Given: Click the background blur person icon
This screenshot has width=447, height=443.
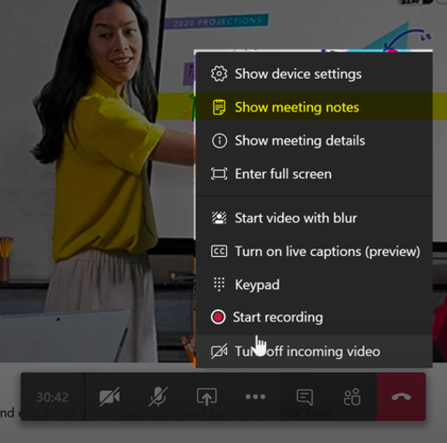Looking at the screenshot, I should 219,218.
